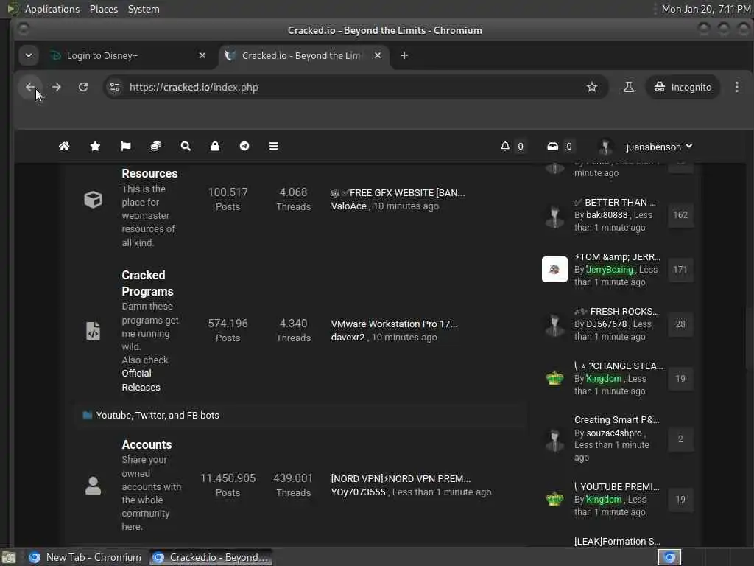Open FRESH ROCKS thread in sidebar
This screenshot has width=754, height=566.
[x=617, y=312]
